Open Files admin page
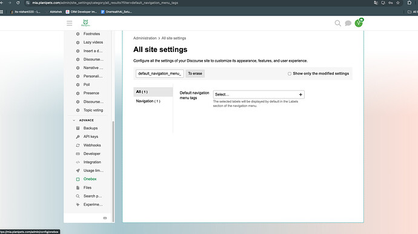418x234 pixels. (x=87, y=187)
